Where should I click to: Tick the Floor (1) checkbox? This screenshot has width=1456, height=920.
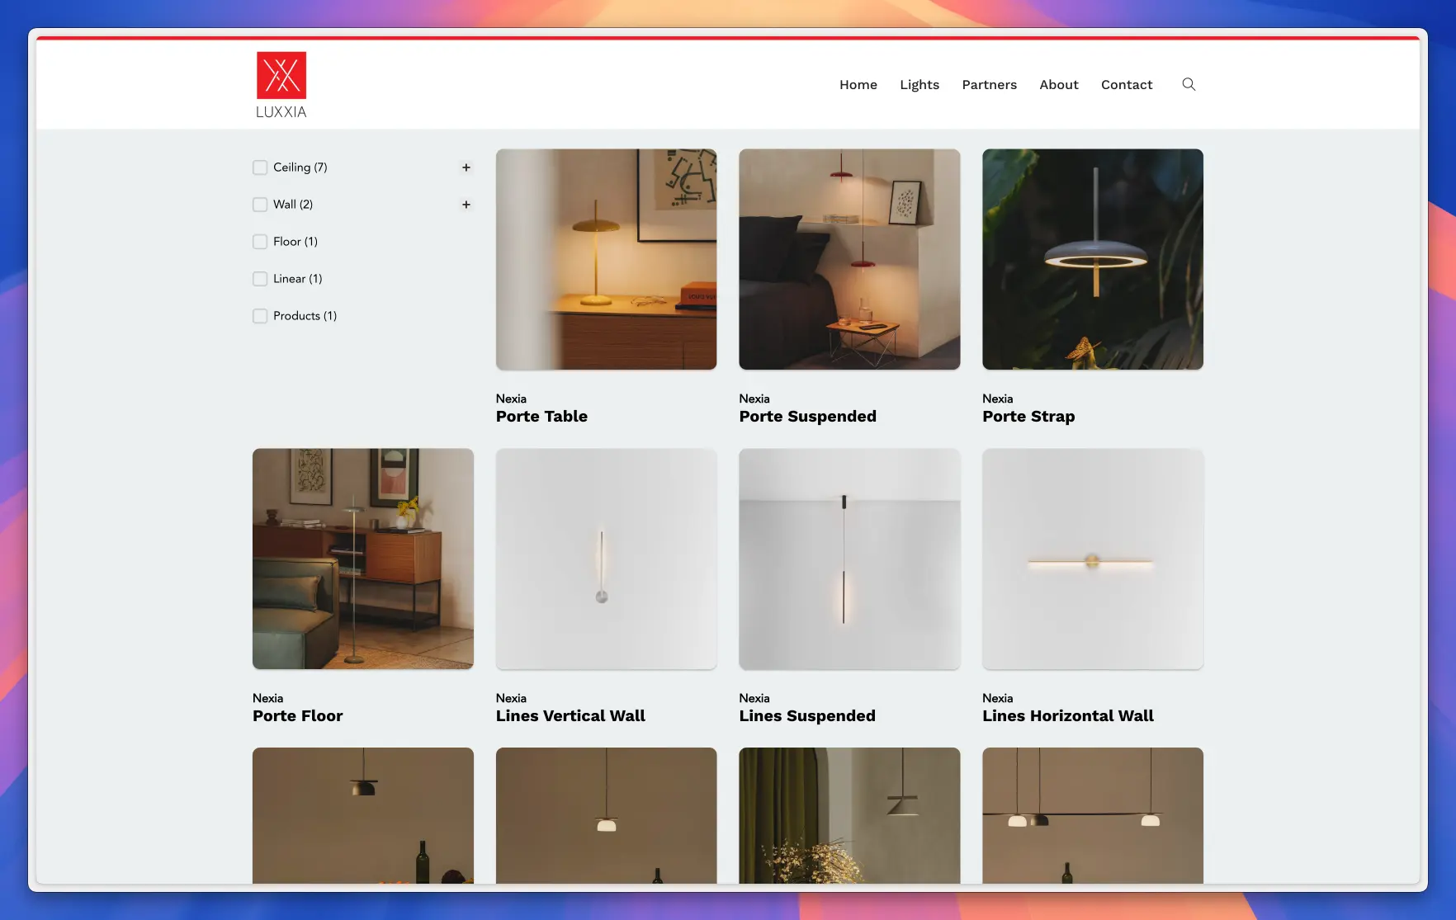260,242
